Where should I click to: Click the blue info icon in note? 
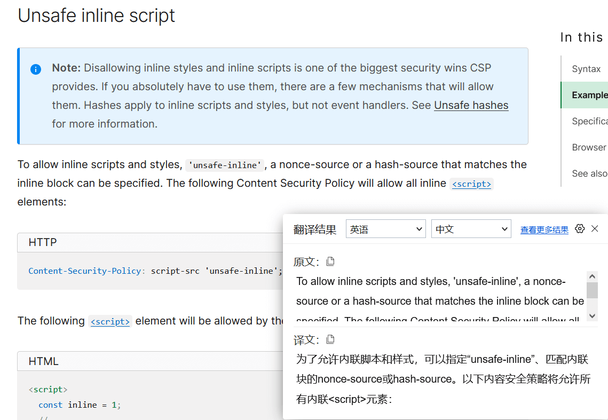coord(36,69)
